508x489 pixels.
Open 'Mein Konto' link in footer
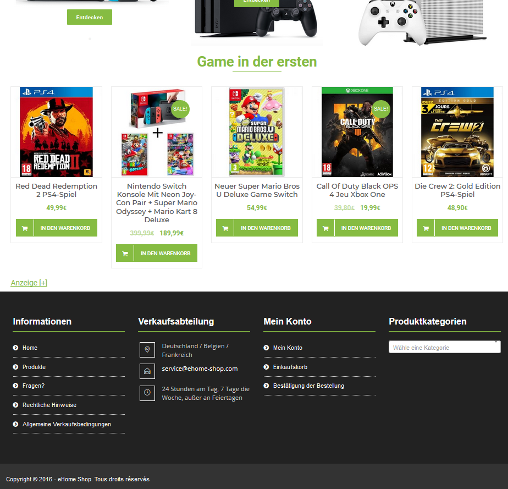[288, 348]
